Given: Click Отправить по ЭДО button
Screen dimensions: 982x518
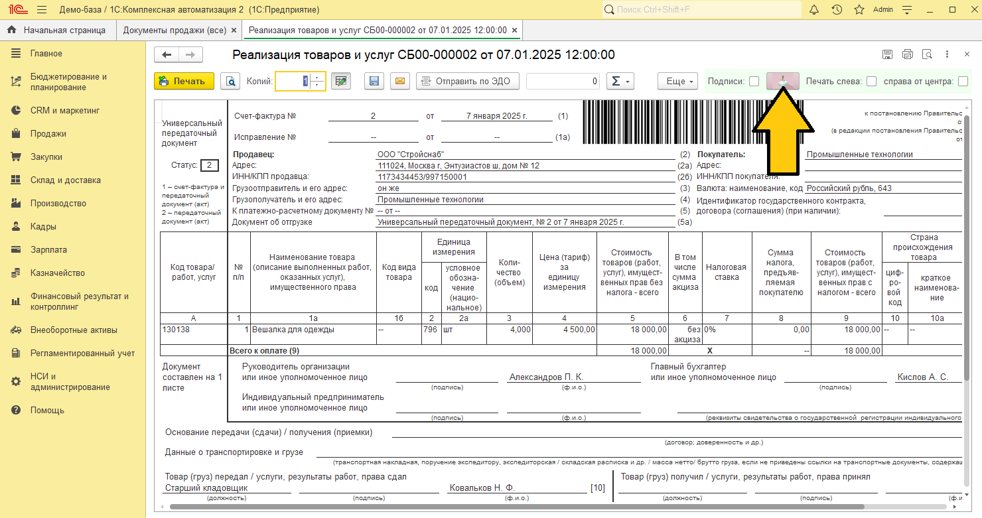Looking at the screenshot, I should [468, 81].
